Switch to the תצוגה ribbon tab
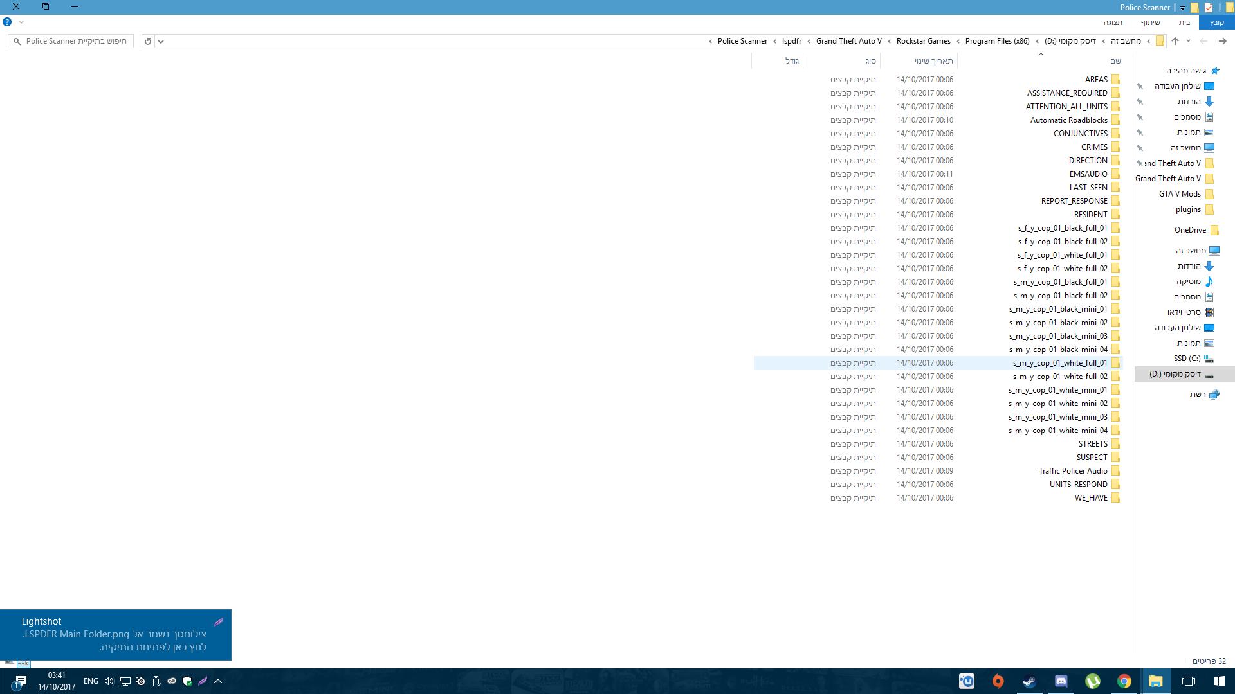This screenshot has width=1235, height=694. tap(1113, 22)
